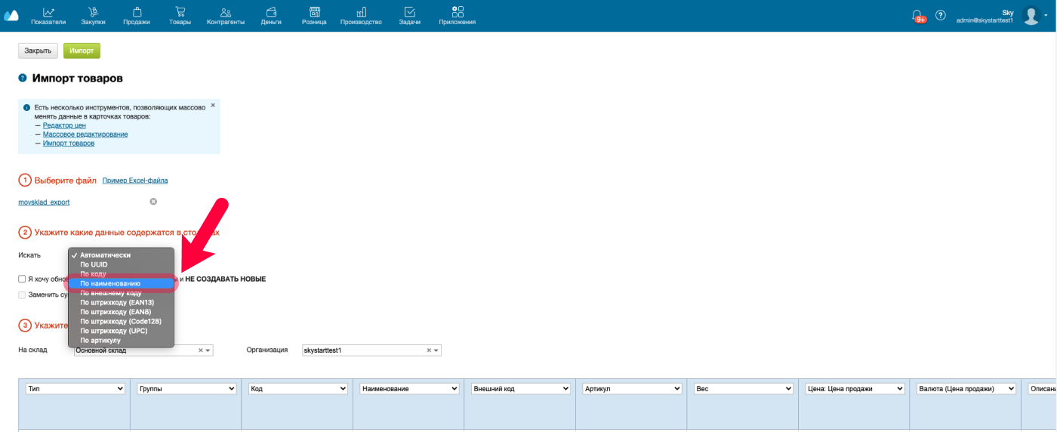Viewport: 1057px width, 432px height.
Task: Open the Закупки section icon
Action: click(x=93, y=12)
